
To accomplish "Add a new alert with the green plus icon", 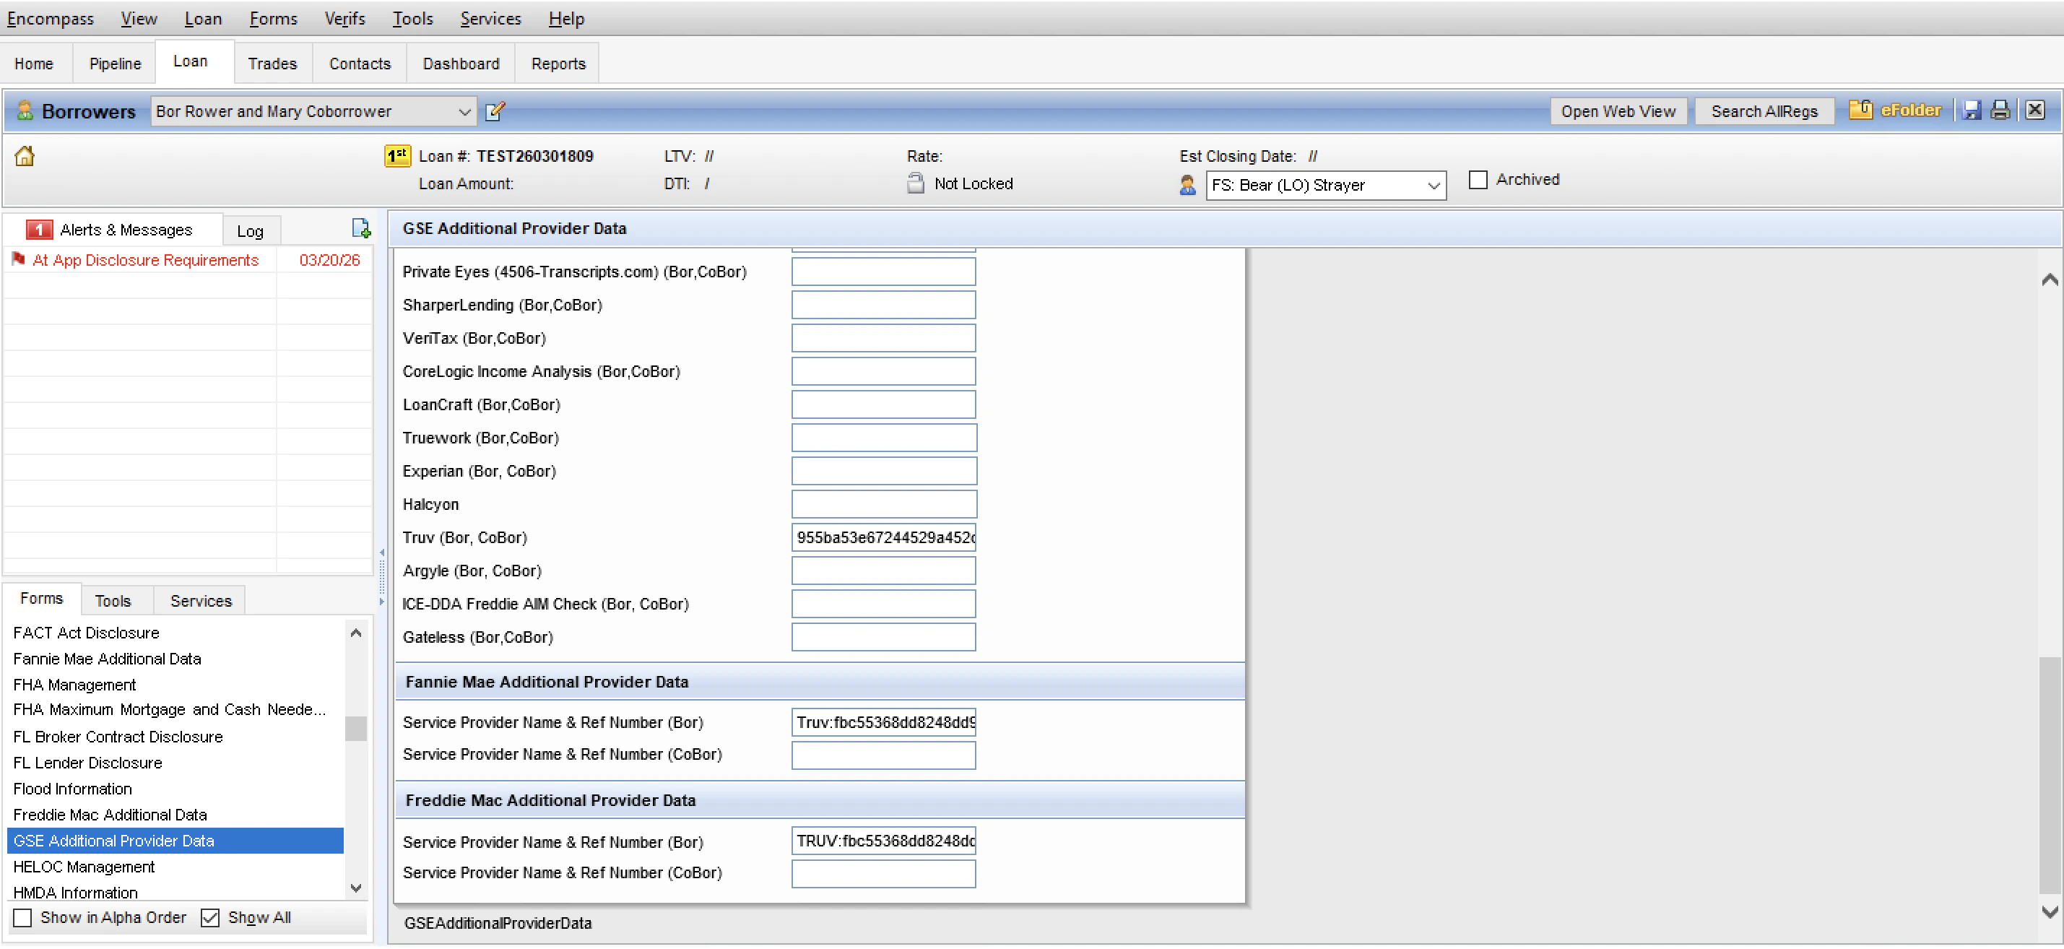I will [361, 229].
